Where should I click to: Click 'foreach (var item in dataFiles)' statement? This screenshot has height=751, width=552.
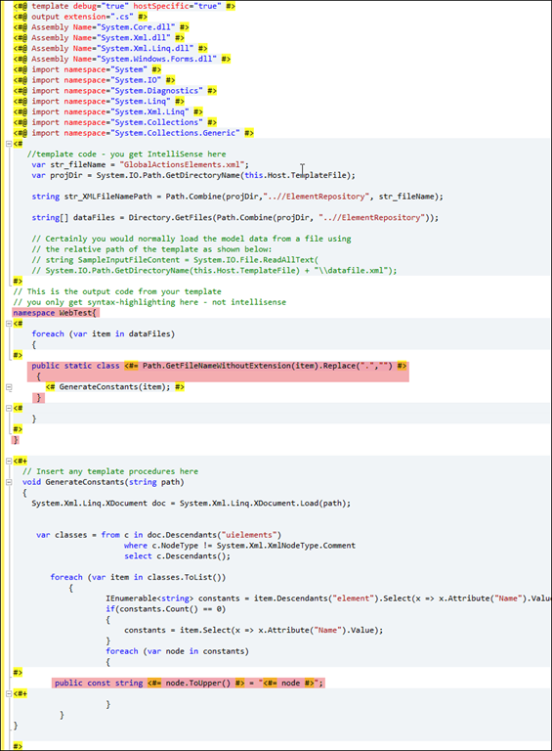click(104, 333)
